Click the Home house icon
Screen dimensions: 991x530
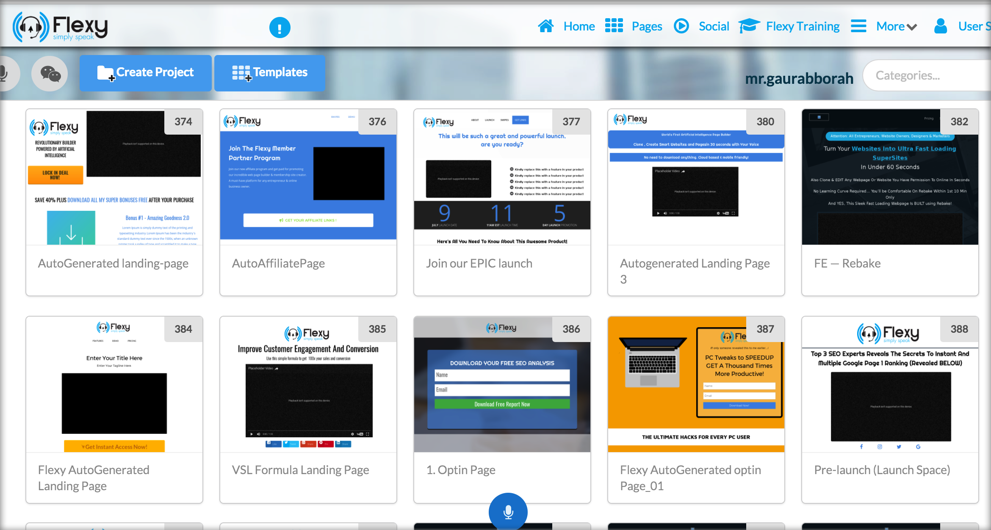click(x=545, y=26)
